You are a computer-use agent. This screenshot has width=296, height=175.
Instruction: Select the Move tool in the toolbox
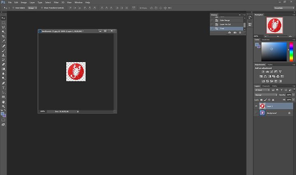coord(3,18)
